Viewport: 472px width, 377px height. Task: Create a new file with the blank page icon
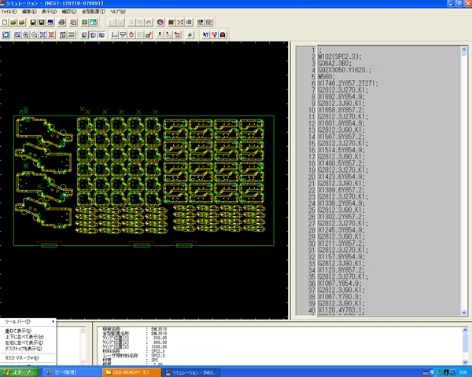click(x=5, y=22)
